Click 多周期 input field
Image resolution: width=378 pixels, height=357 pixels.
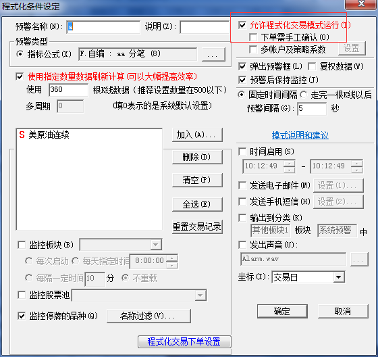pyautogui.click(x=70, y=106)
